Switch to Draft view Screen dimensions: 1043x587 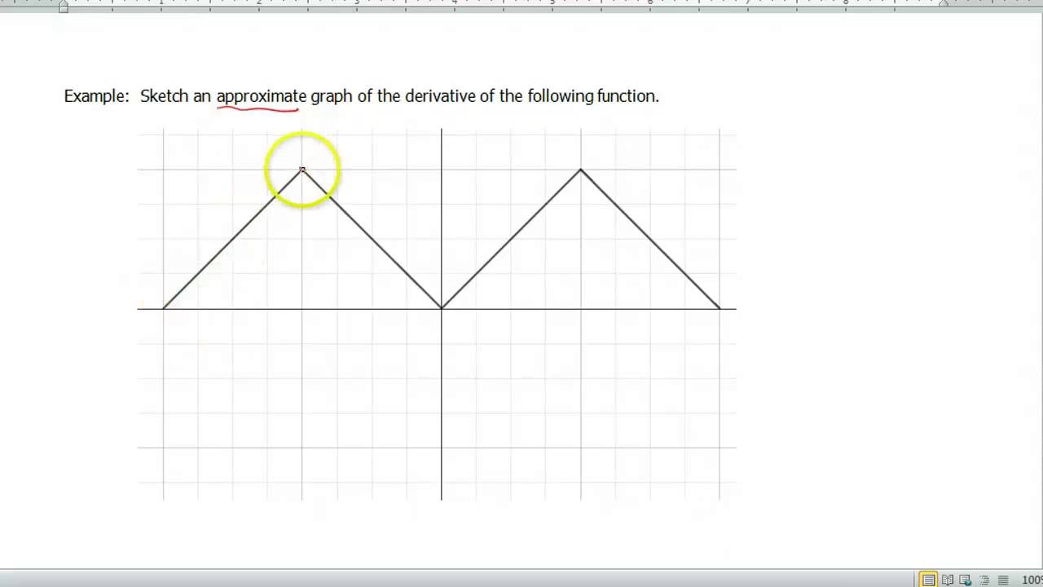[1003, 580]
